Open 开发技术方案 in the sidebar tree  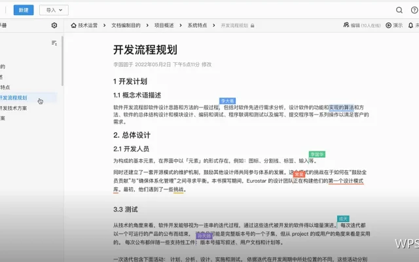coord(13,108)
